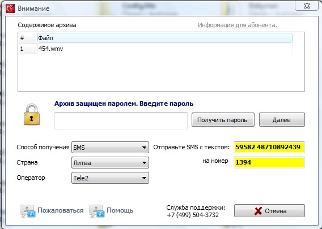Click the number field showing 1394
This screenshot has height=229, width=322.
(x=269, y=162)
